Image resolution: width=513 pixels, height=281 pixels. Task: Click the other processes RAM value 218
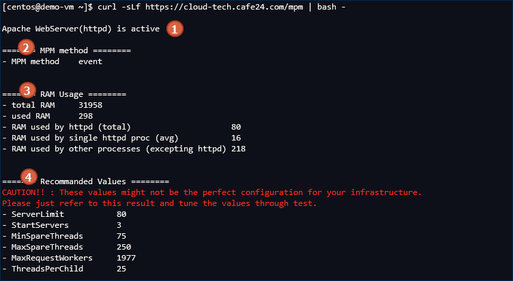click(239, 149)
